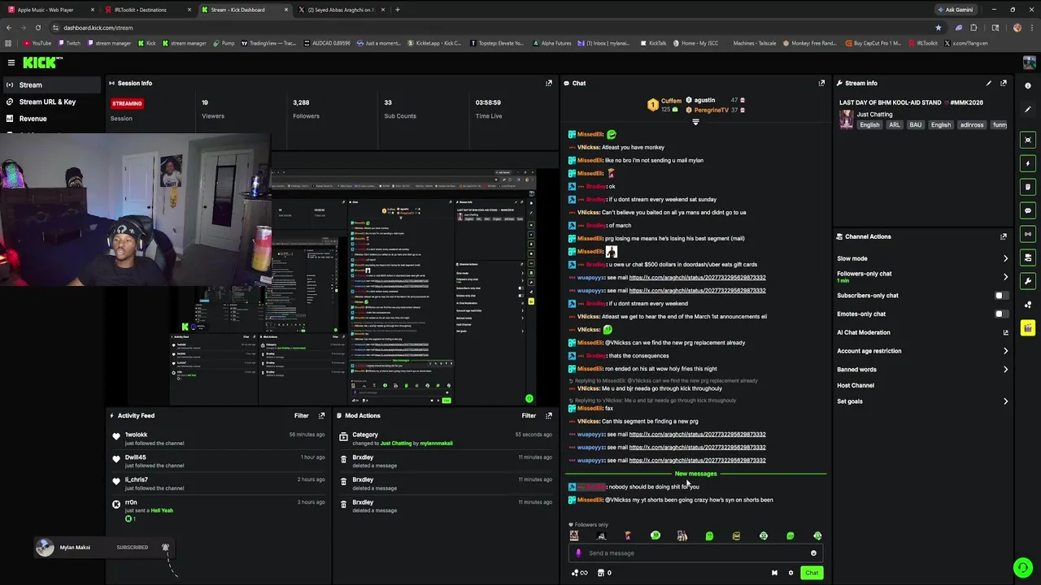Bookmark this page with the star icon
Viewport: 1041px width, 585px height.
click(939, 28)
